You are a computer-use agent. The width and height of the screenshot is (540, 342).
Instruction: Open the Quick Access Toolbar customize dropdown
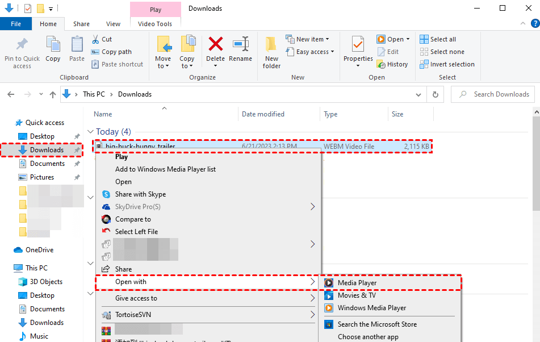coord(51,9)
